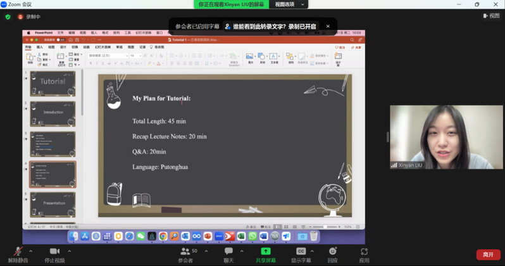Screen dimensions: 505x266
Task: Open the reactions icon
Action: 332,251
